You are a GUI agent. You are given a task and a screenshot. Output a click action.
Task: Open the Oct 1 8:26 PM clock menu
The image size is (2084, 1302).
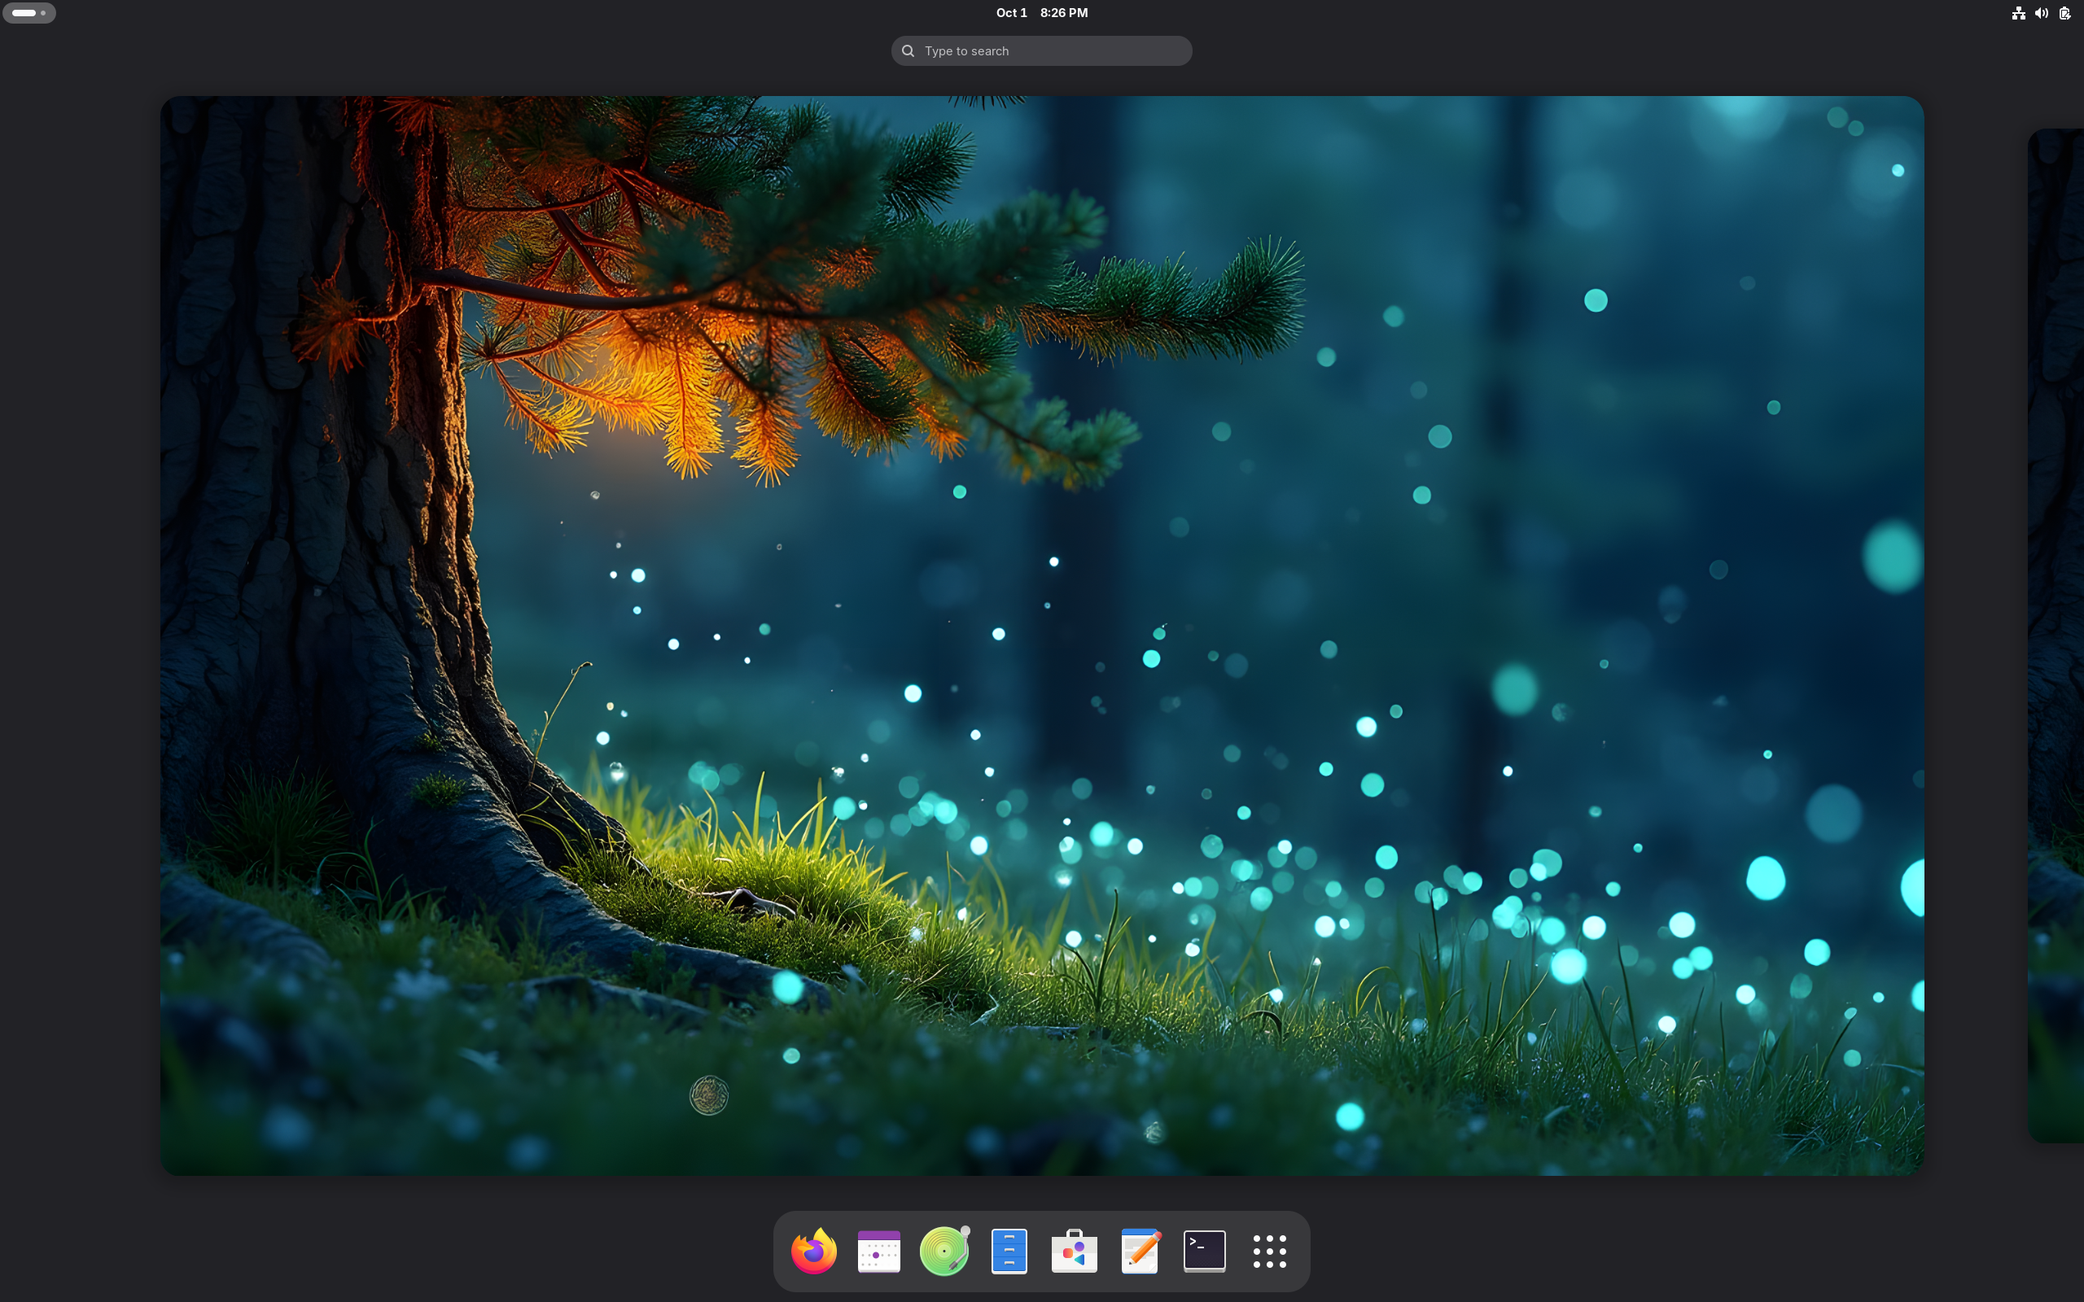(x=1041, y=13)
